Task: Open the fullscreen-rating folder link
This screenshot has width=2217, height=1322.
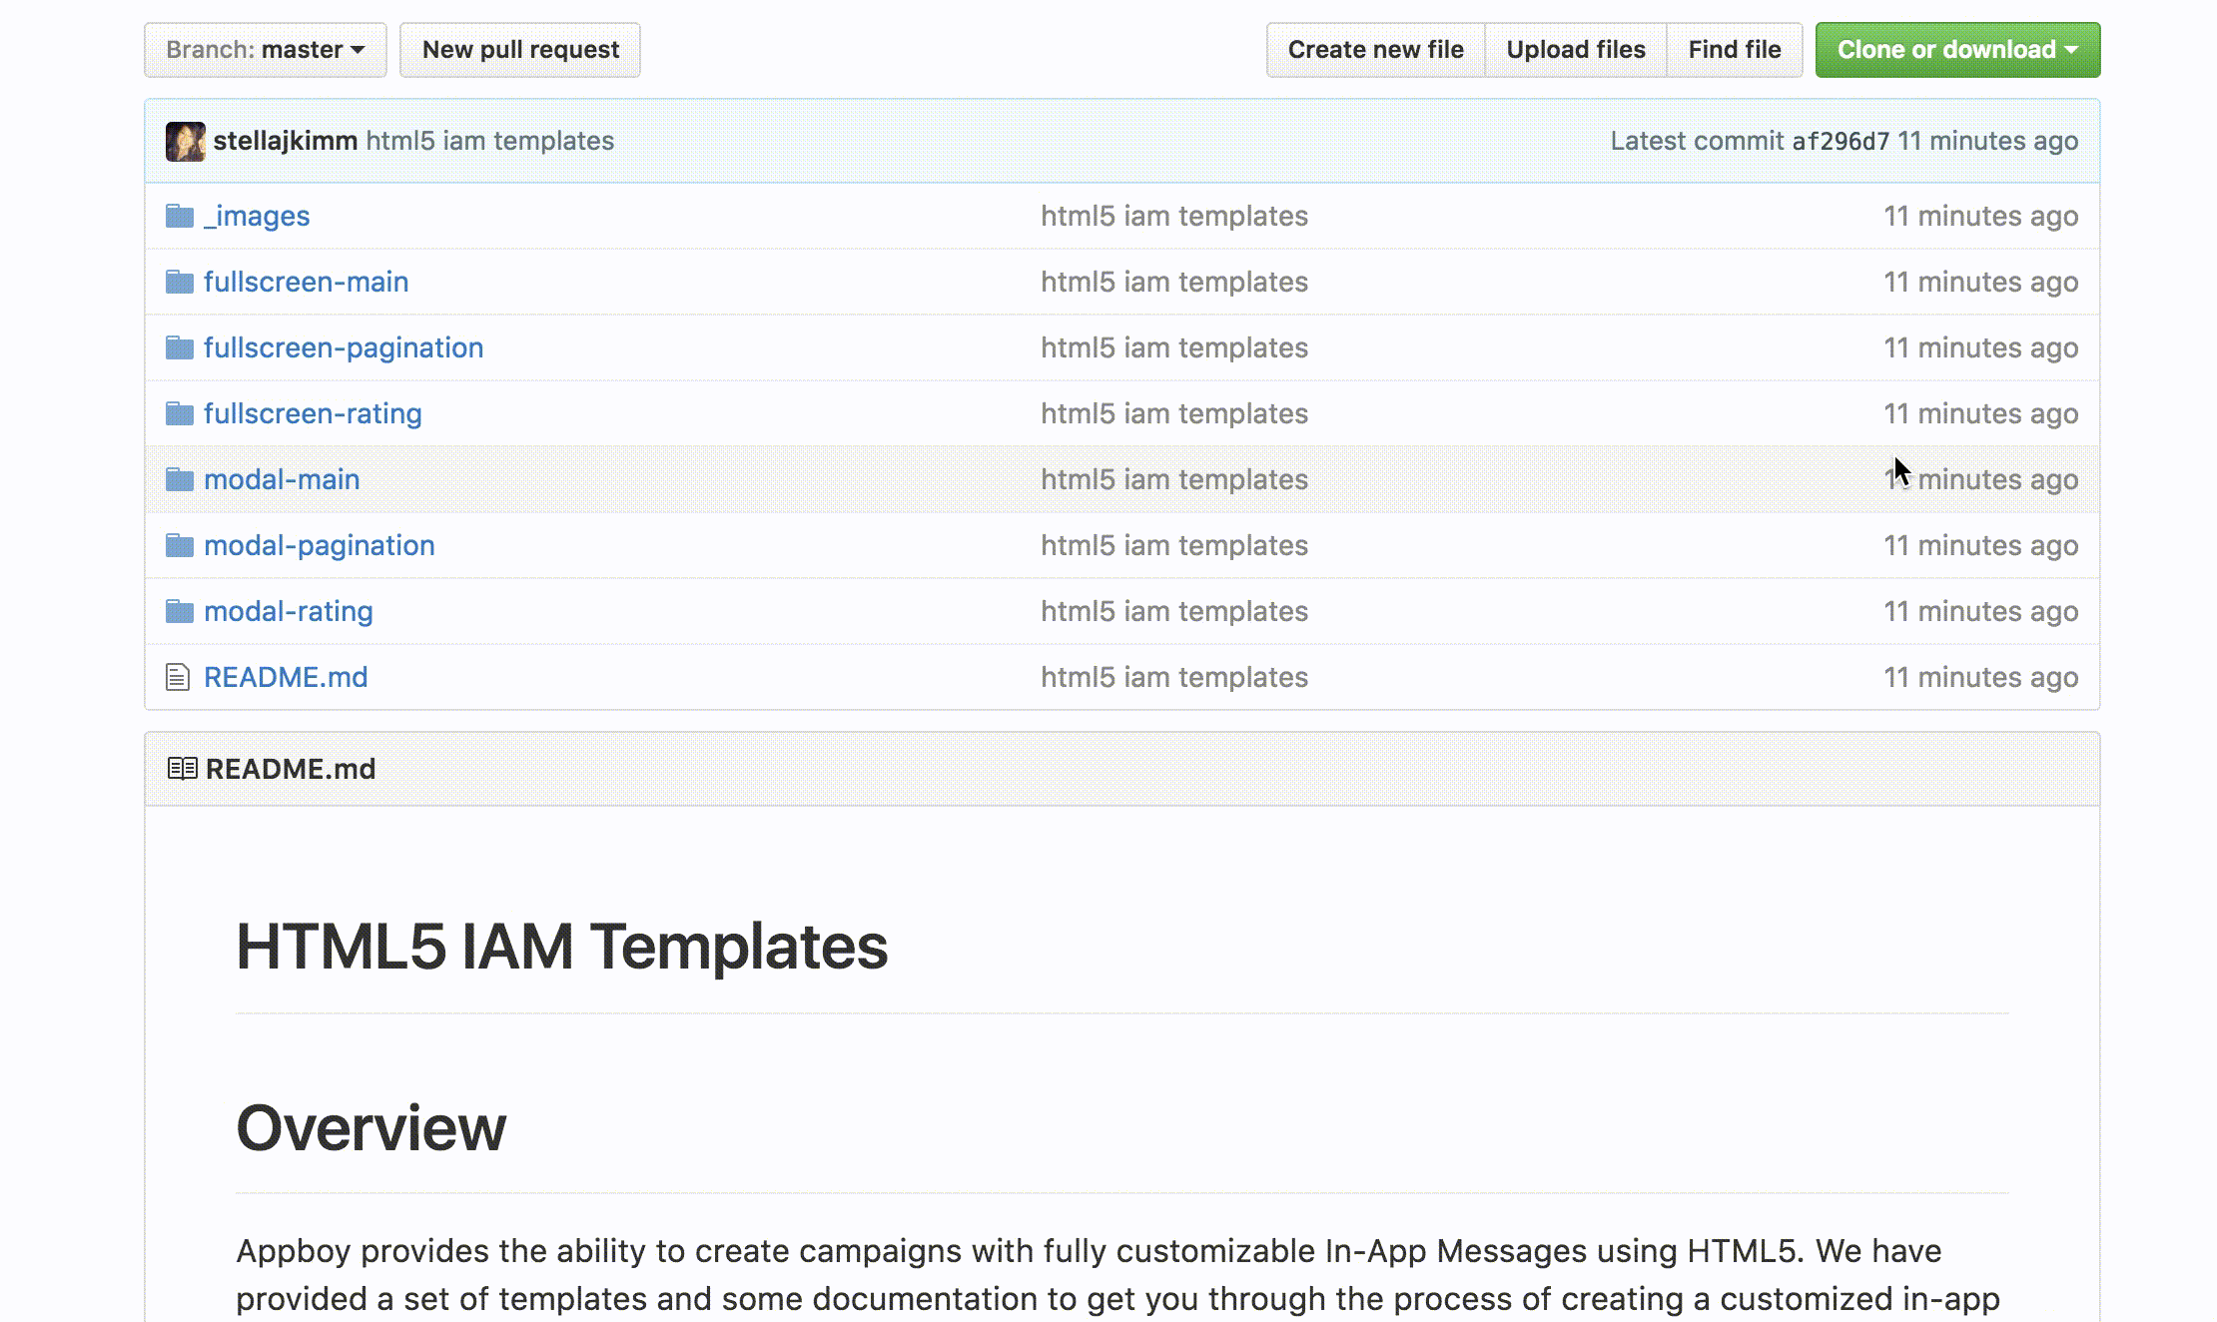Action: tap(313, 413)
